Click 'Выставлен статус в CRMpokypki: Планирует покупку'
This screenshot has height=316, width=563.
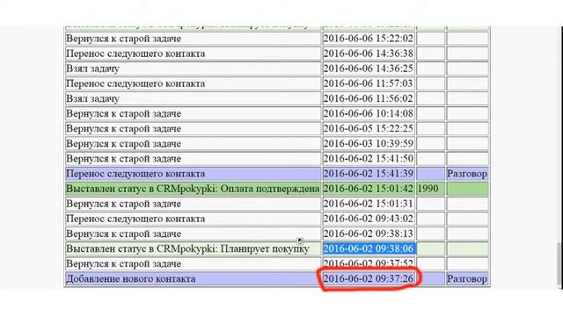tap(187, 249)
